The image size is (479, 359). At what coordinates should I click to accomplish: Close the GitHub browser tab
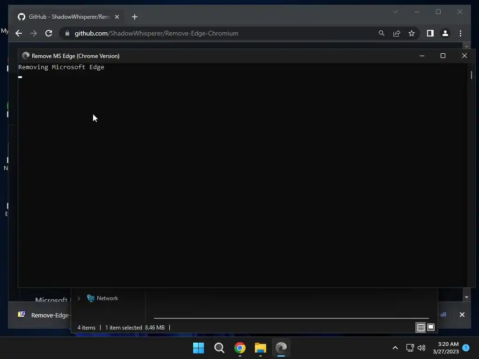(116, 17)
